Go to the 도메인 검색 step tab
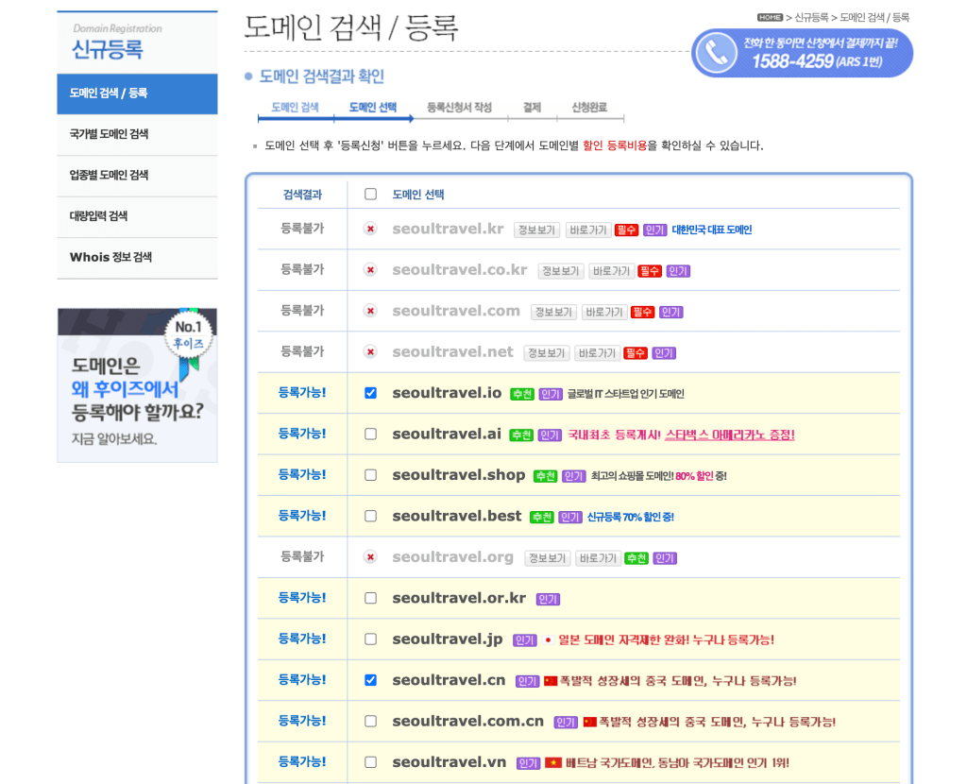967x784 pixels. 295,108
